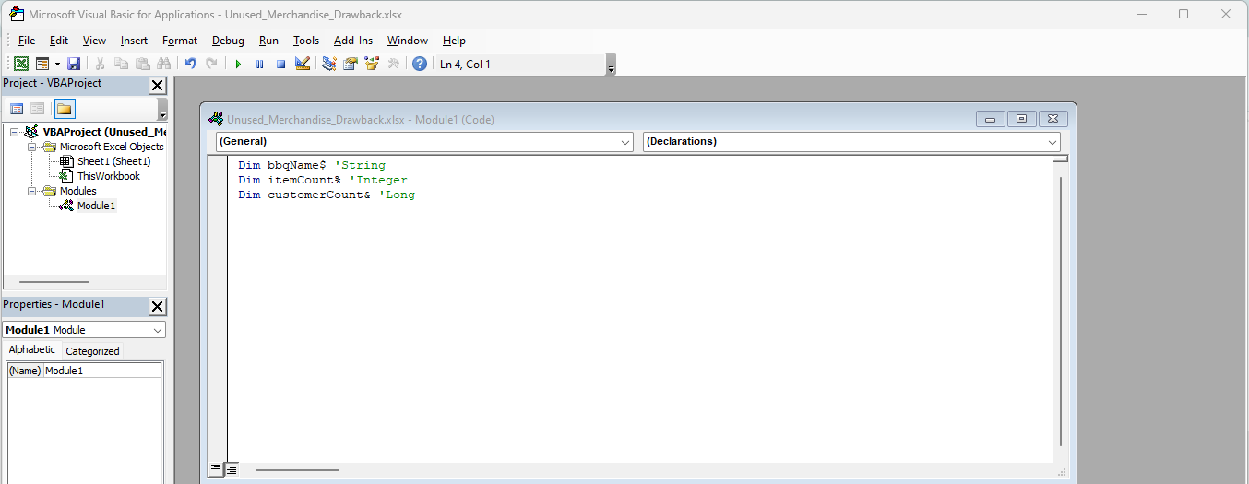Open the Debug menu

pos(228,41)
